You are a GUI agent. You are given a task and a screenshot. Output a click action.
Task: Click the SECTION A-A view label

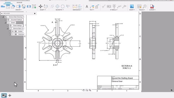coord(127,66)
